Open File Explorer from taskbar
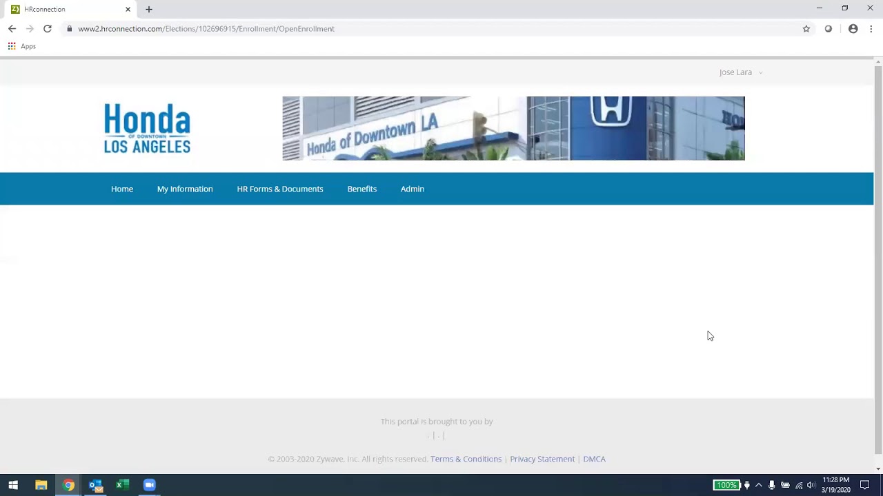 [41, 485]
